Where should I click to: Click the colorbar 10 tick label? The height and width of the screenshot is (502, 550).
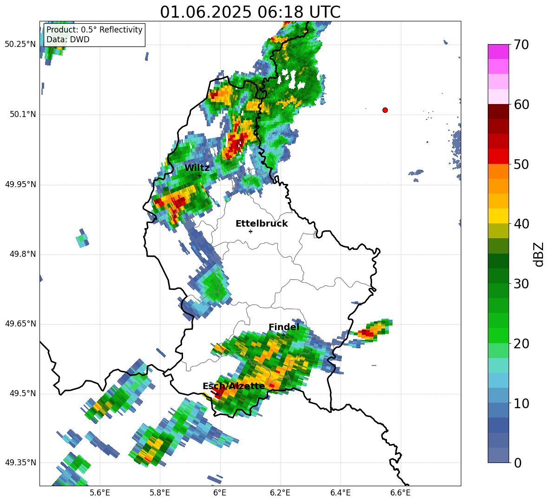click(521, 403)
